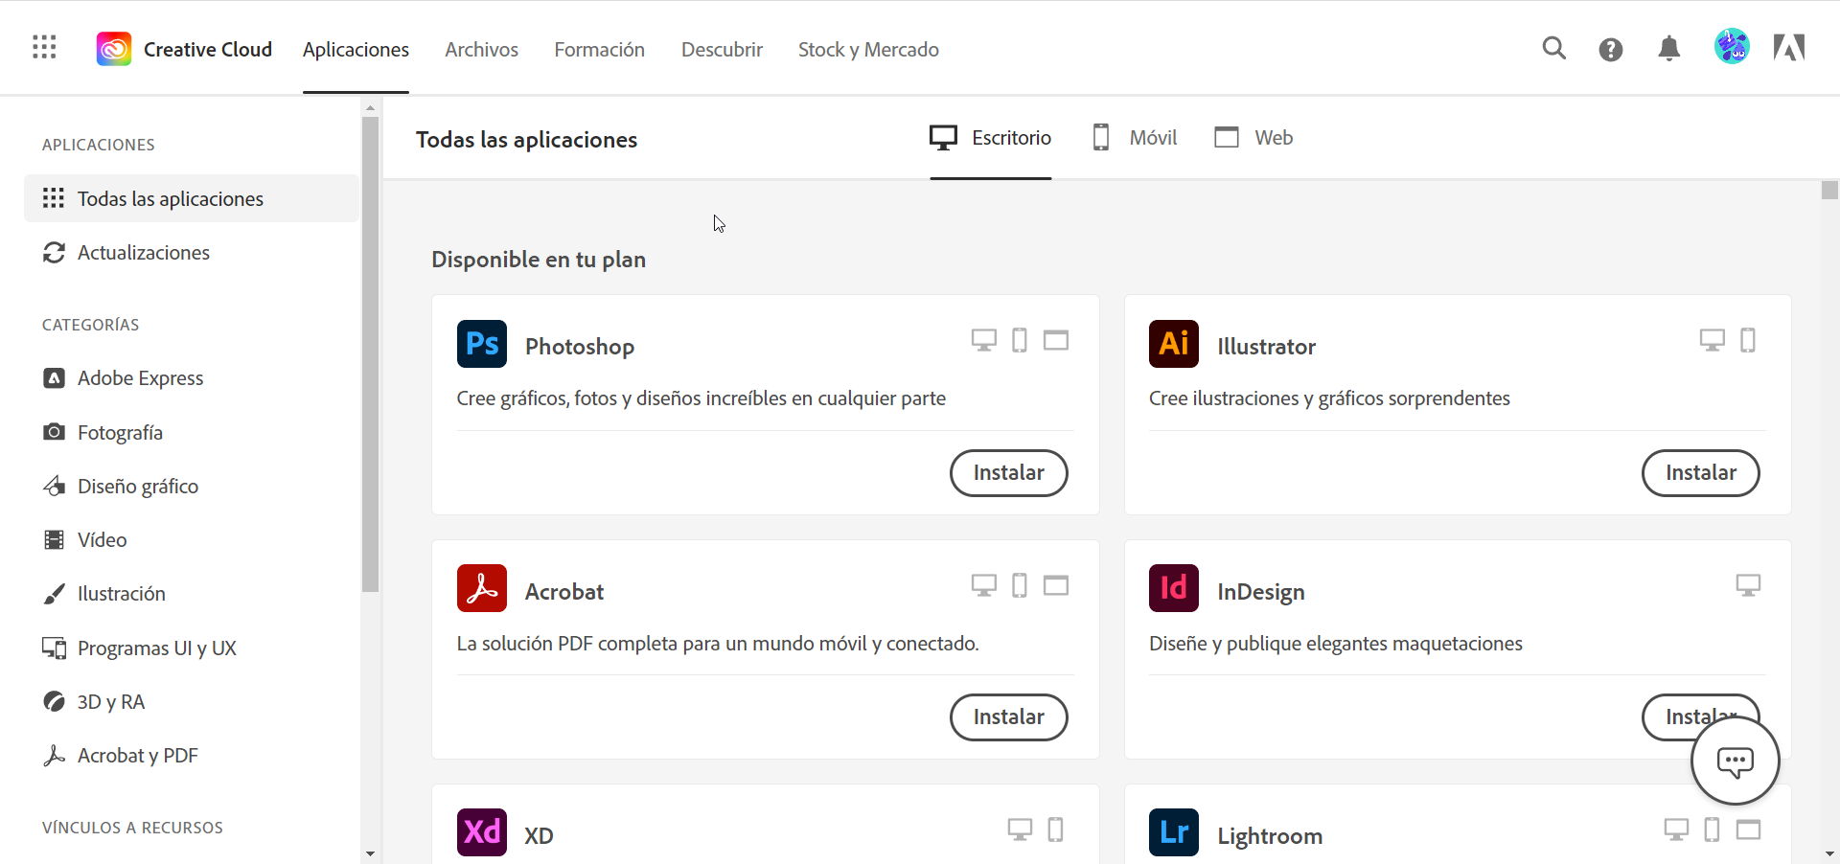This screenshot has width=1840, height=864.
Task: Switch to the Aplicaciones tab
Action: (x=356, y=50)
